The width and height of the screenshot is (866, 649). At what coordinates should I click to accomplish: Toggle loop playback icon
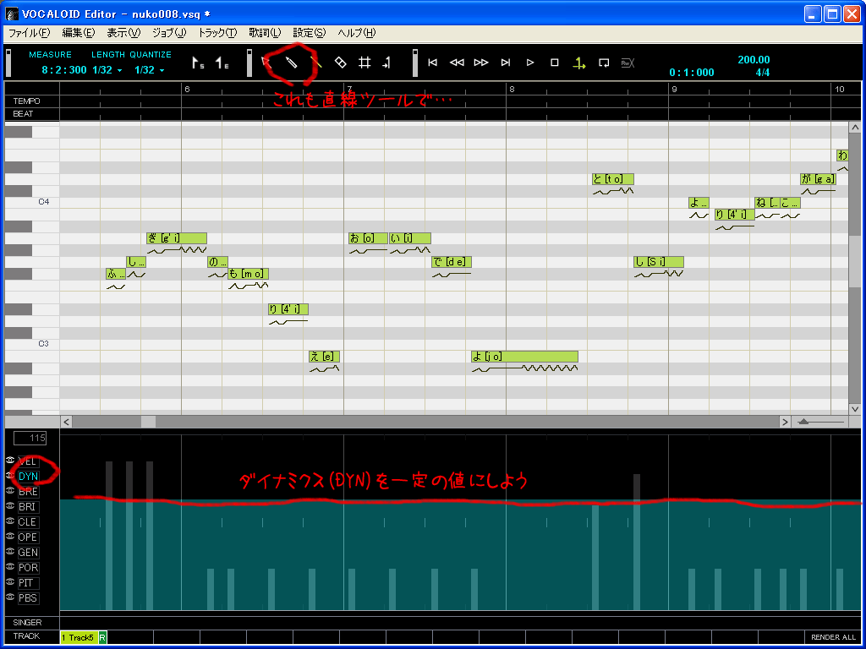[x=604, y=63]
